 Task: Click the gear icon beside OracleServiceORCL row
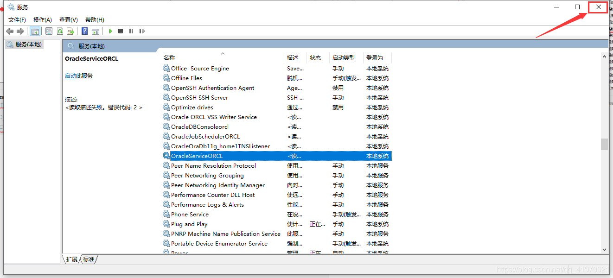166,156
